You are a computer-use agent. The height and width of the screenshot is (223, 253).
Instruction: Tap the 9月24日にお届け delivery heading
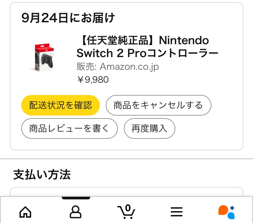(x=68, y=18)
